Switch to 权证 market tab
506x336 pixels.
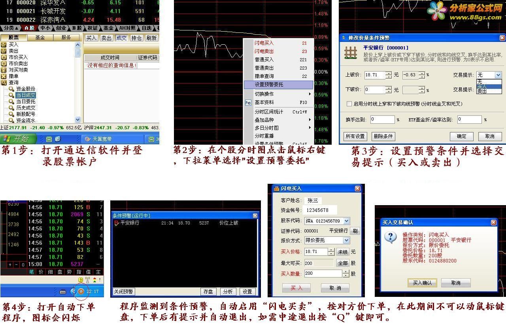[x=93, y=28]
